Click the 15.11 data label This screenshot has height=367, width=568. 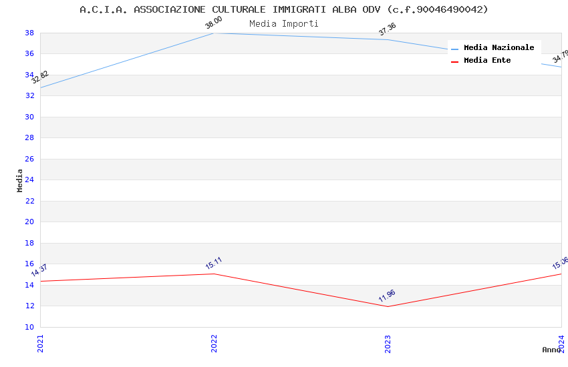[x=213, y=263]
